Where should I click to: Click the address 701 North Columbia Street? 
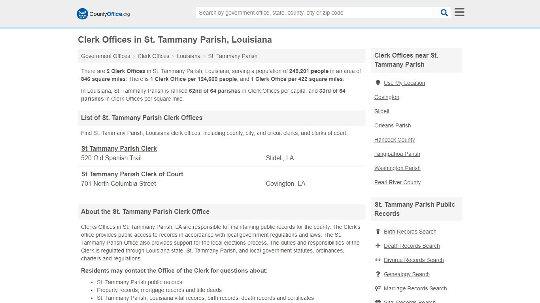119,183
